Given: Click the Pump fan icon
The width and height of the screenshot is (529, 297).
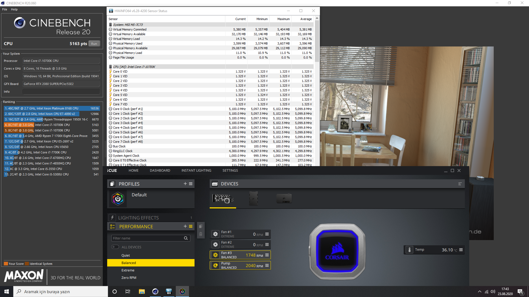Looking at the screenshot, I should [x=215, y=265].
